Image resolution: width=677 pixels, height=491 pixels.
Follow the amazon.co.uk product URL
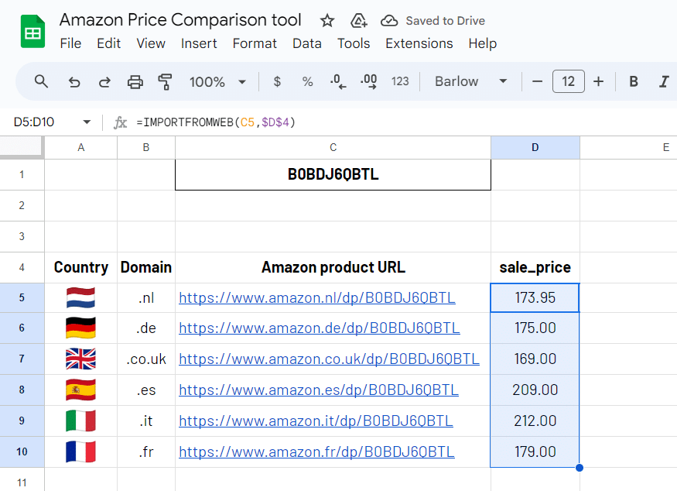tap(329, 359)
